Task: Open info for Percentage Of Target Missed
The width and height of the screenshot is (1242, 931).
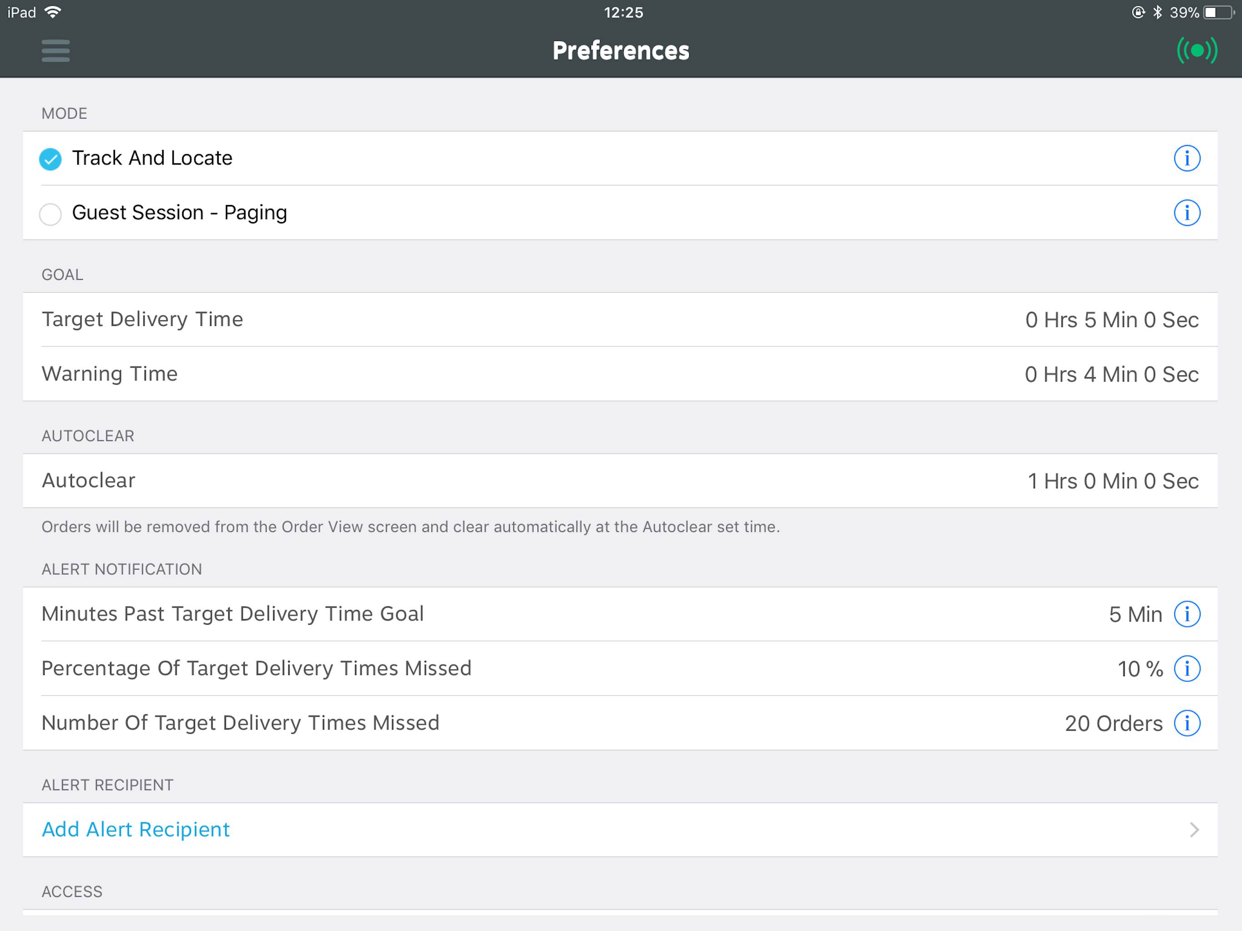Action: coord(1187,668)
